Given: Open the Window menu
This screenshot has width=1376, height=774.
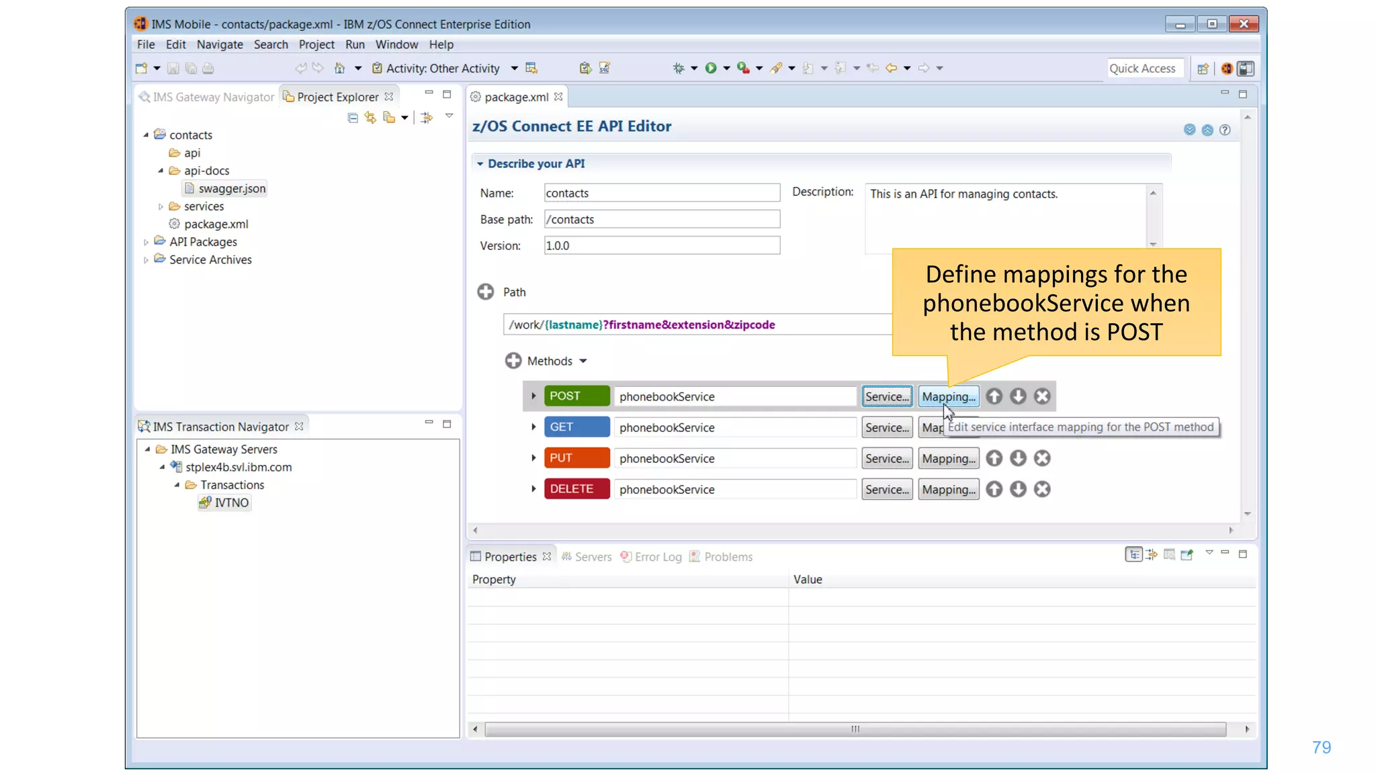Looking at the screenshot, I should [x=396, y=44].
